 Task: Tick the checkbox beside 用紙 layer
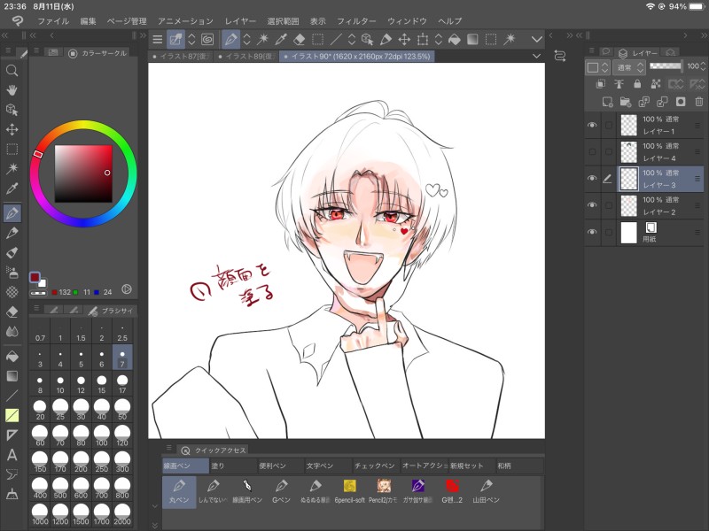pyautogui.click(x=609, y=232)
